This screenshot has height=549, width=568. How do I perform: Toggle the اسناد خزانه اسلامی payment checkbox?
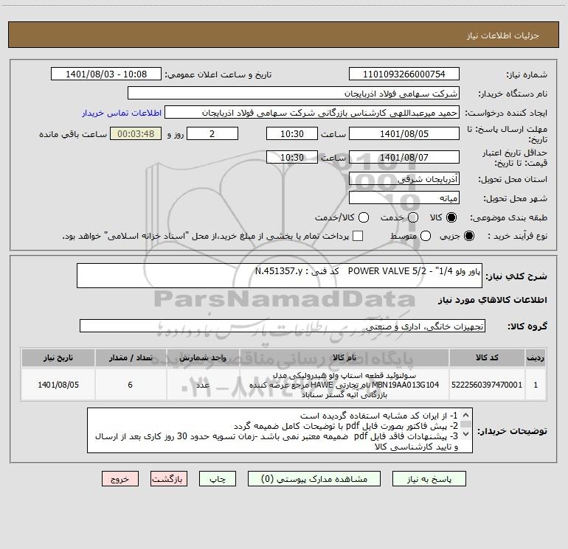click(x=358, y=236)
